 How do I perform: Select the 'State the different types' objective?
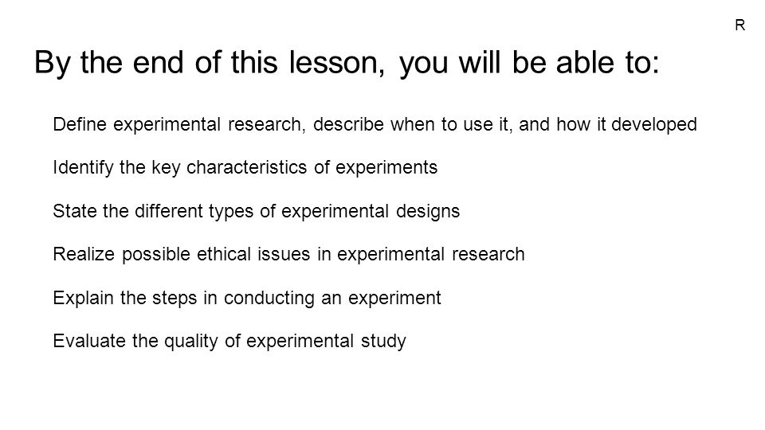256,212
